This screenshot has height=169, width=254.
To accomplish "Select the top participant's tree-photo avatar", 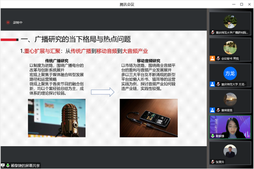I will [230, 22].
